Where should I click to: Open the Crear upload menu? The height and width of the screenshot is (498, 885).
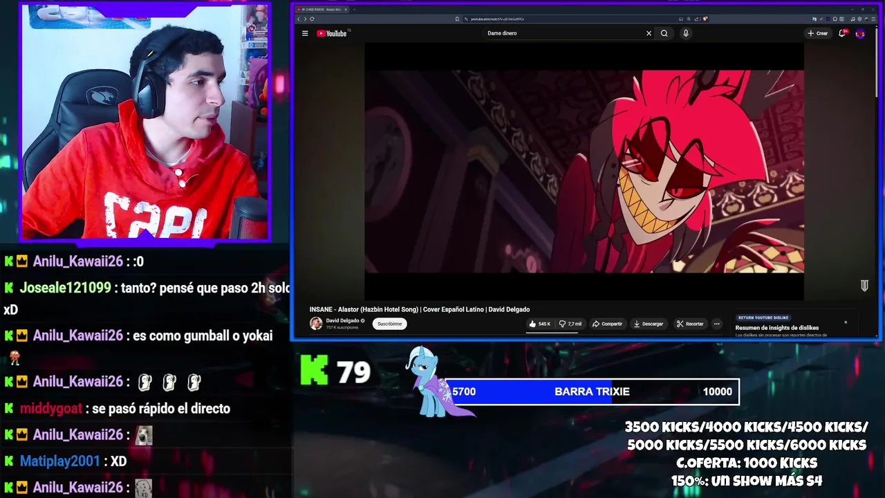click(x=817, y=33)
